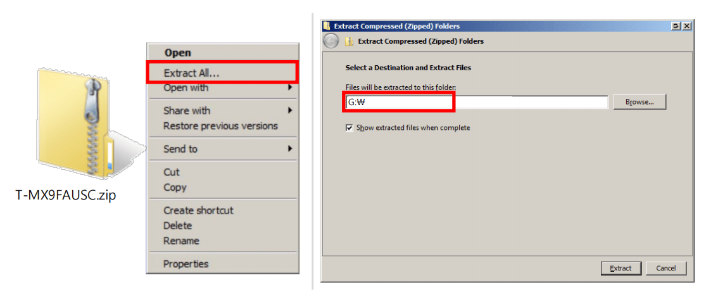Toggle Show extracted files when complete
Viewport: 706px width, 299px height.
(349, 128)
